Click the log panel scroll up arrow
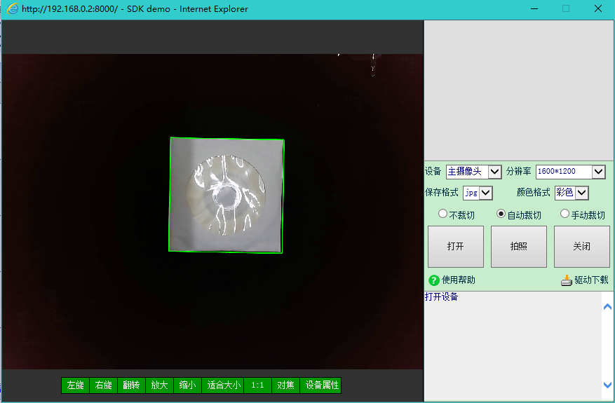 pos(607,306)
